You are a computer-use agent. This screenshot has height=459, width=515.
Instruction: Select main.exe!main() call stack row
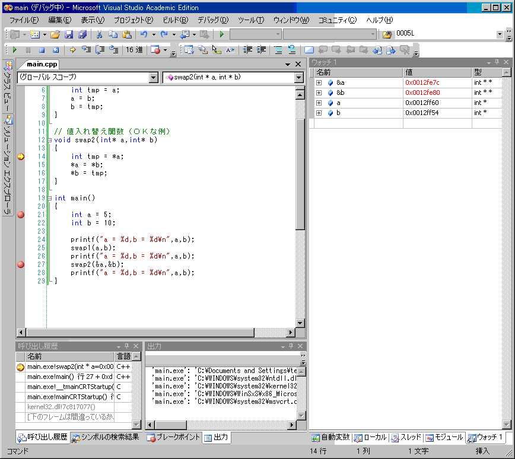tap(74, 377)
